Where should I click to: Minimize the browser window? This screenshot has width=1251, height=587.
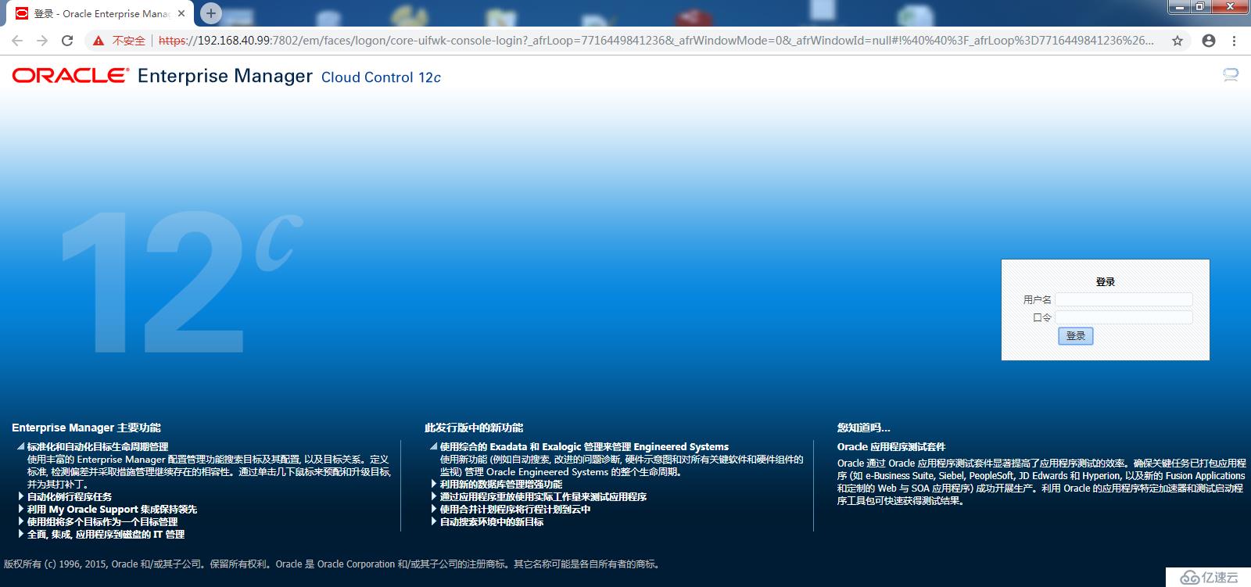(1180, 6)
